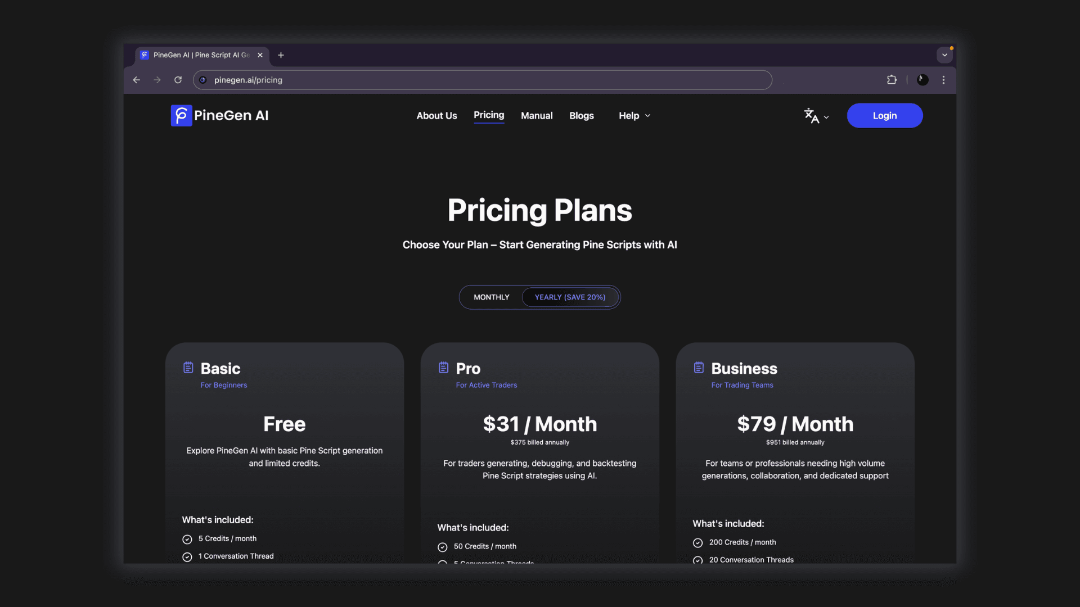Expand the Help dropdown menu
The height and width of the screenshot is (607, 1080).
pos(634,116)
